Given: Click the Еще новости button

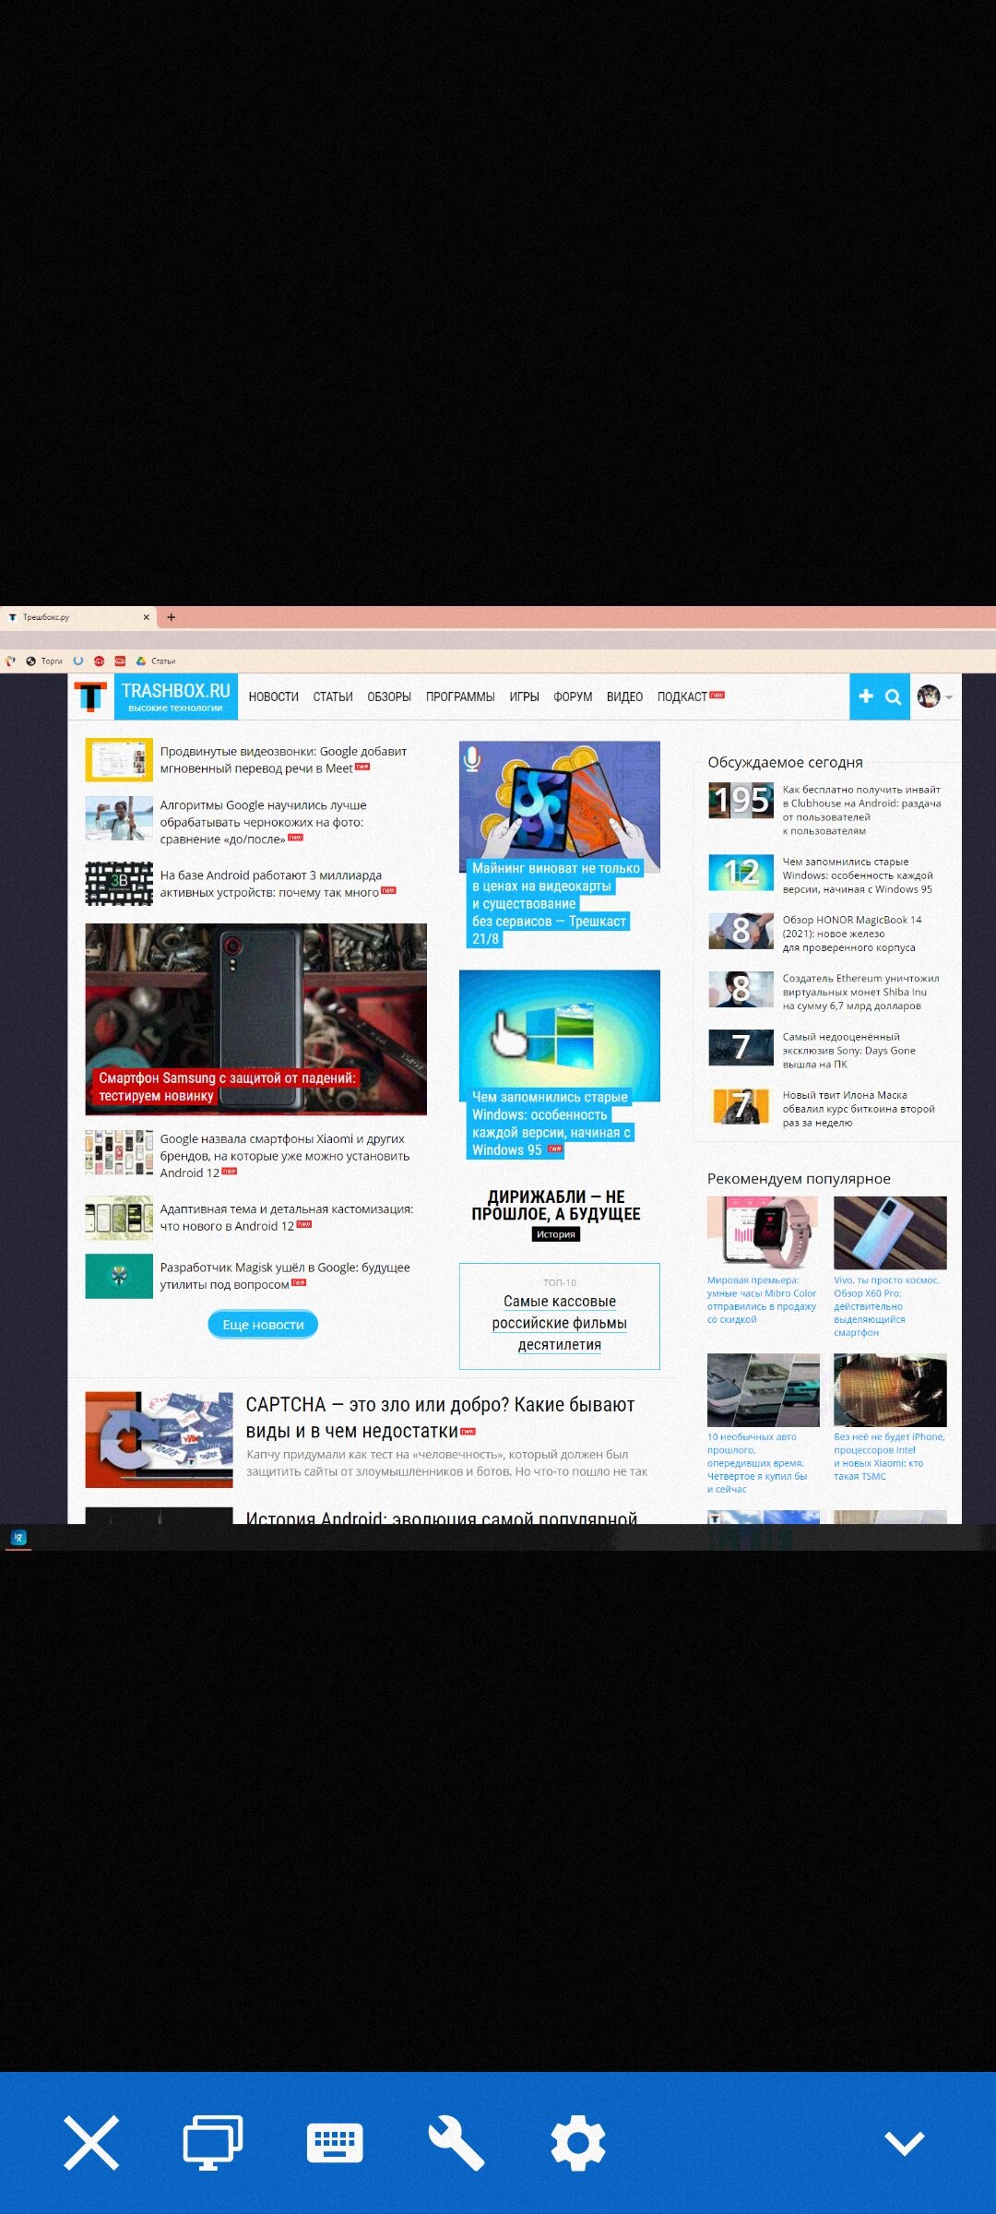Looking at the screenshot, I should coord(263,1324).
